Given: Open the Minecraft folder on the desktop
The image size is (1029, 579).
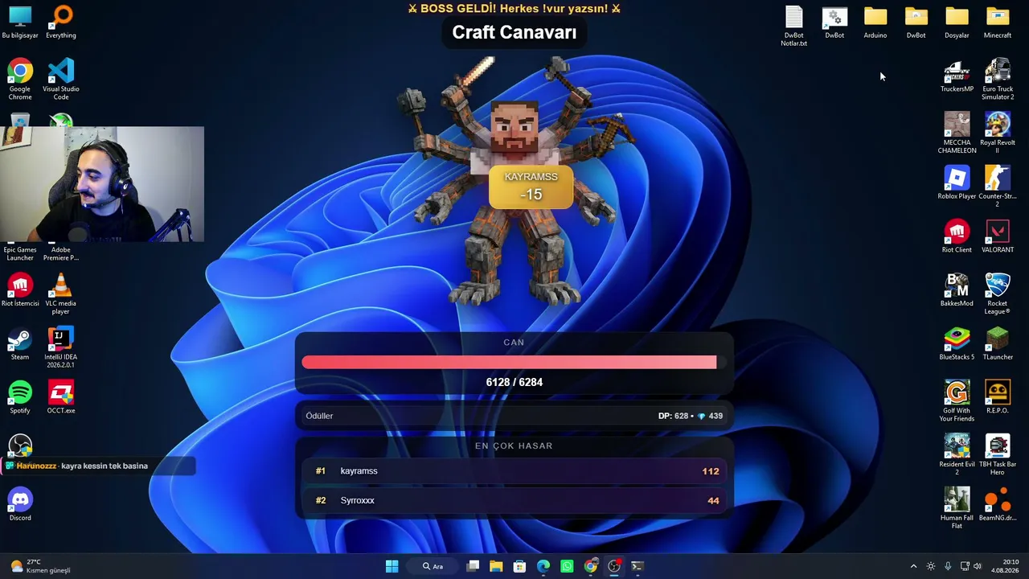Looking at the screenshot, I should point(998,22).
